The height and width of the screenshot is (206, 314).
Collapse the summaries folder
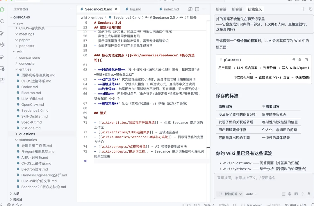[28, 140]
